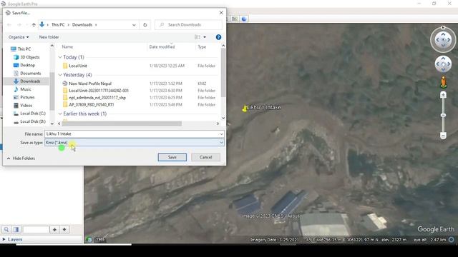The image size is (458, 257).
Task: Close the Save file dialog
Action: (221, 13)
